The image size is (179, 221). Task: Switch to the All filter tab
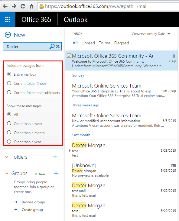pos(75,43)
